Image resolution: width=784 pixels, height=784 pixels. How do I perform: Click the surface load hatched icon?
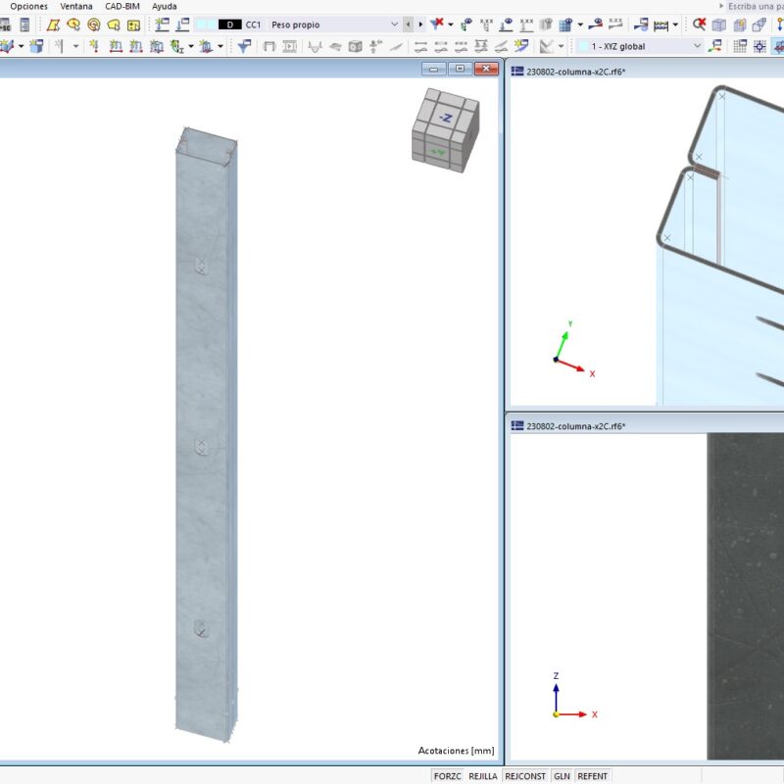[157, 46]
